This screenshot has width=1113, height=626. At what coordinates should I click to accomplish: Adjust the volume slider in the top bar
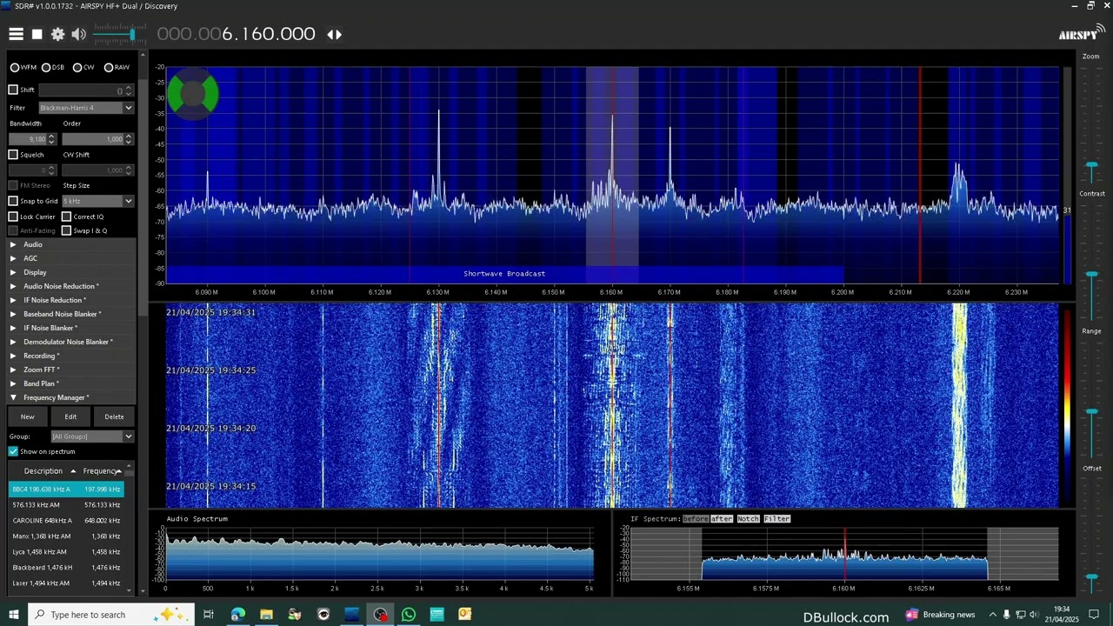coord(122,34)
